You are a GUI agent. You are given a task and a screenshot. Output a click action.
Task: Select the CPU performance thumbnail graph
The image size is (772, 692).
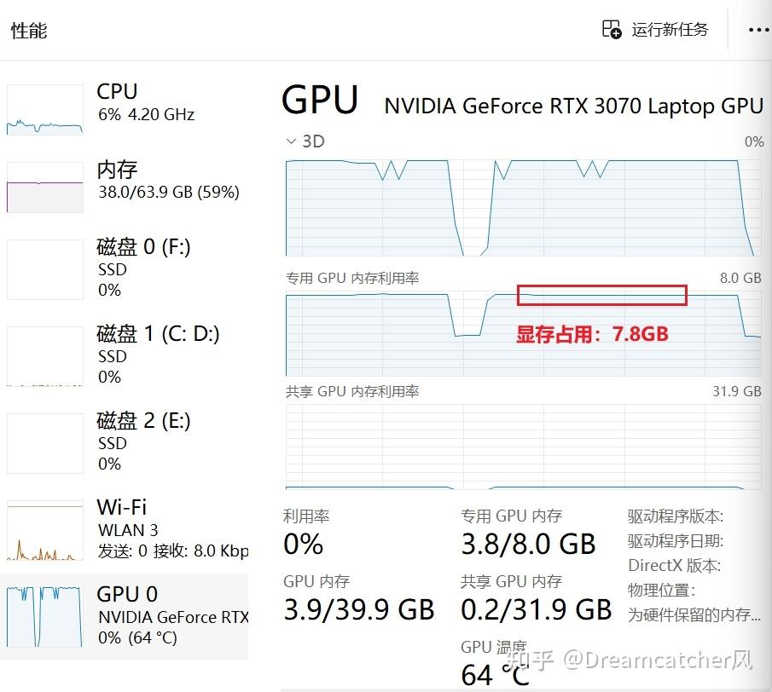tap(45, 109)
